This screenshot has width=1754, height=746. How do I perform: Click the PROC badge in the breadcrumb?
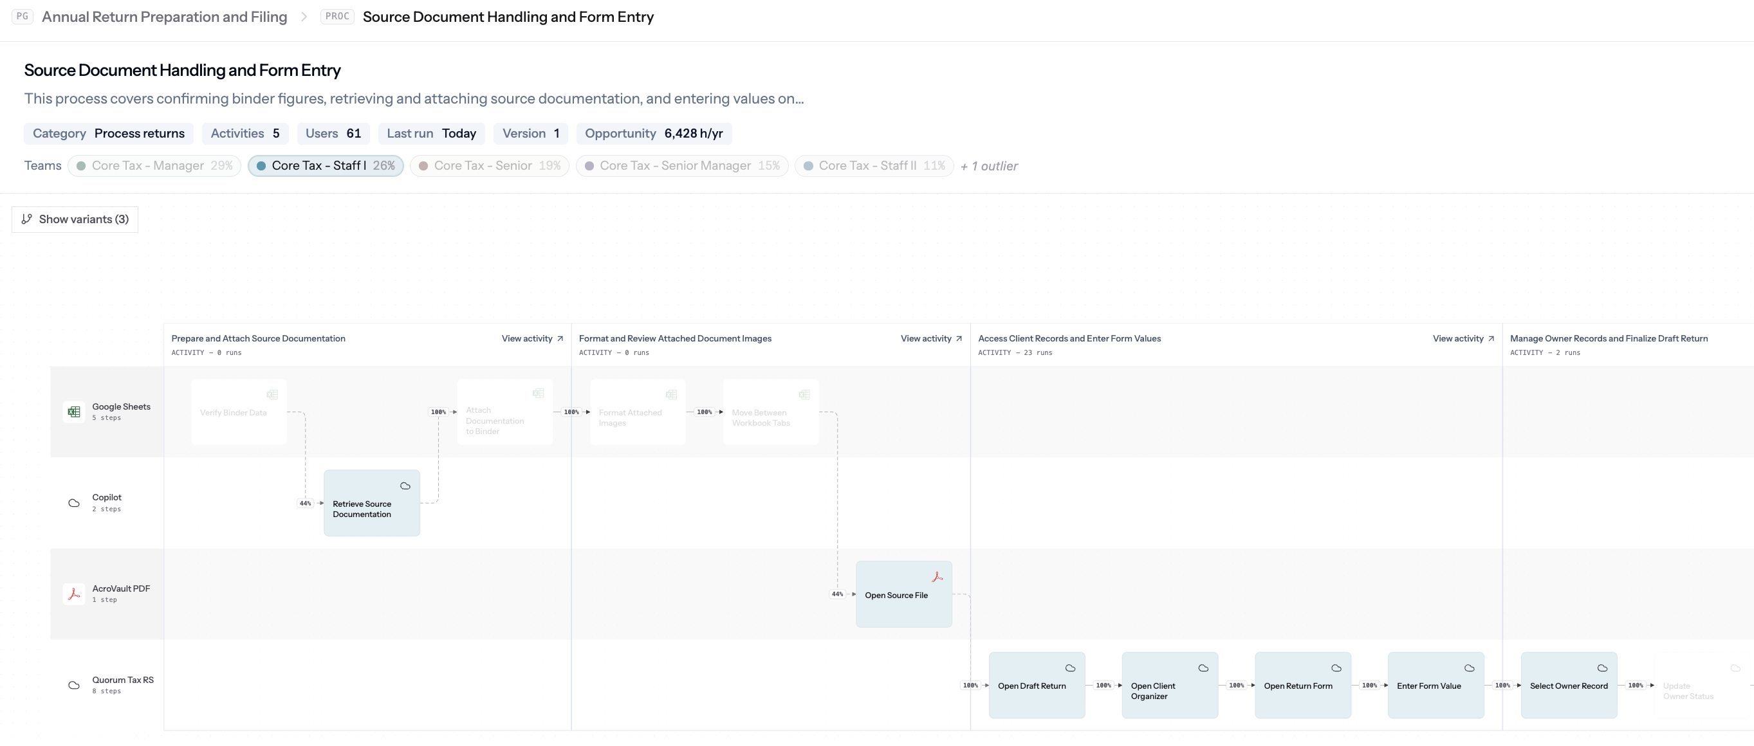(337, 16)
